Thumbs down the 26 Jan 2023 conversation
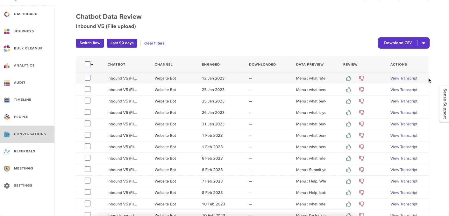The width and height of the screenshot is (449, 216). click(361, 112)
